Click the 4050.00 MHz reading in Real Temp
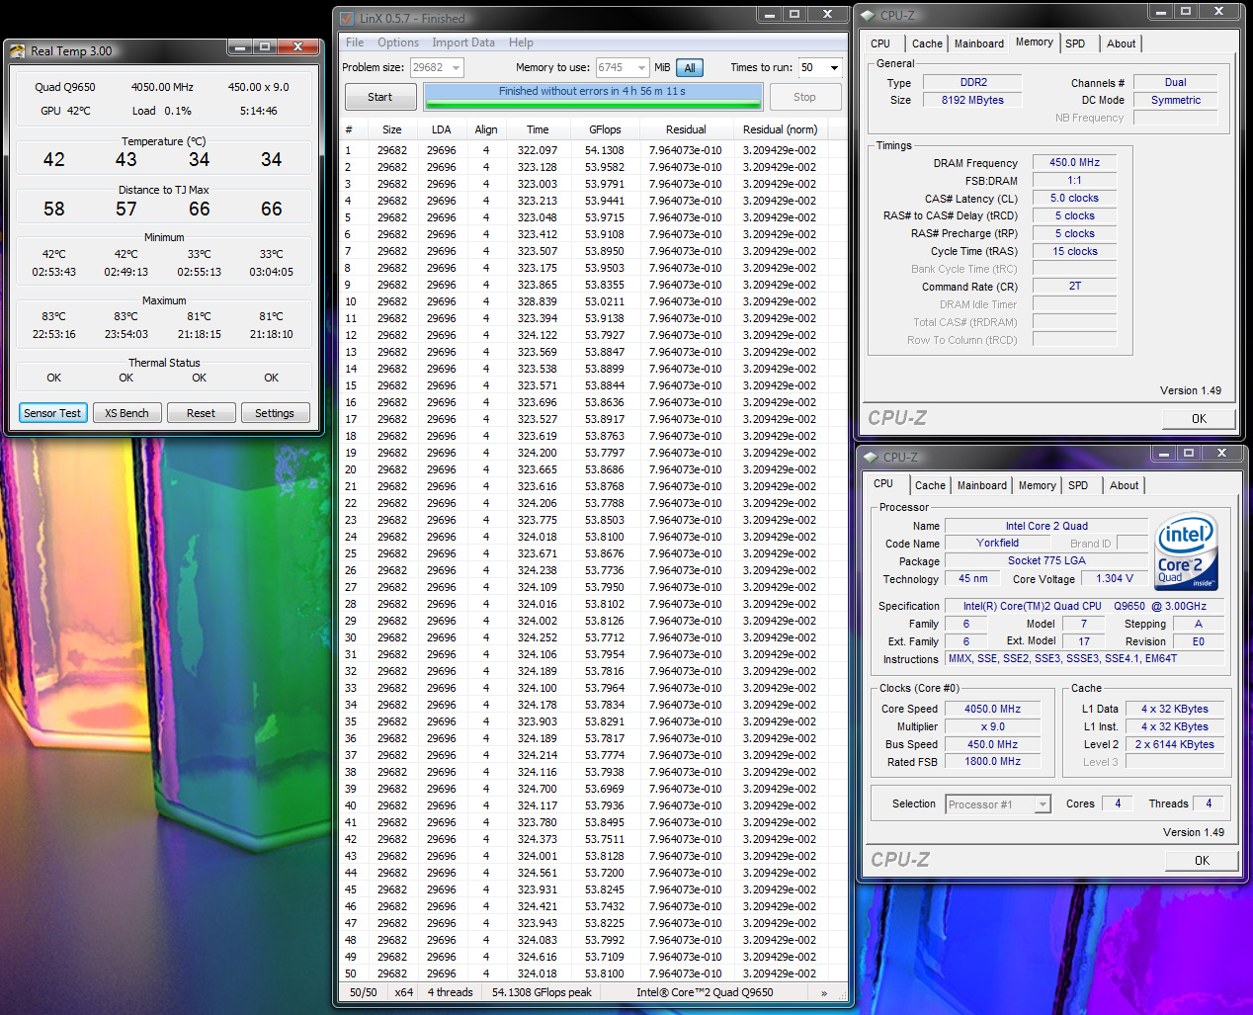Viewport: 1253px width, 1015px height. (162, 87)
